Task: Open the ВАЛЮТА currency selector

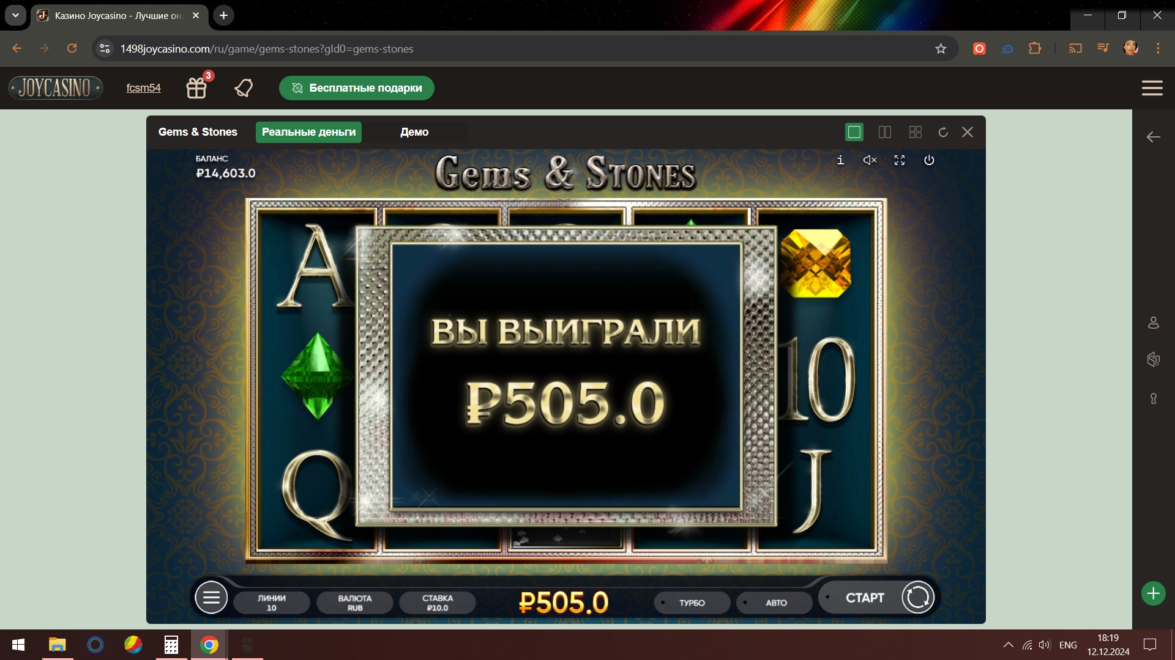Action: point(355,603)
